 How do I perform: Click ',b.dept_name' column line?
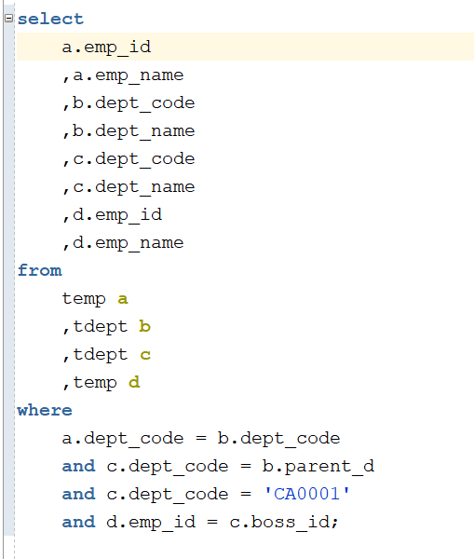129,131
